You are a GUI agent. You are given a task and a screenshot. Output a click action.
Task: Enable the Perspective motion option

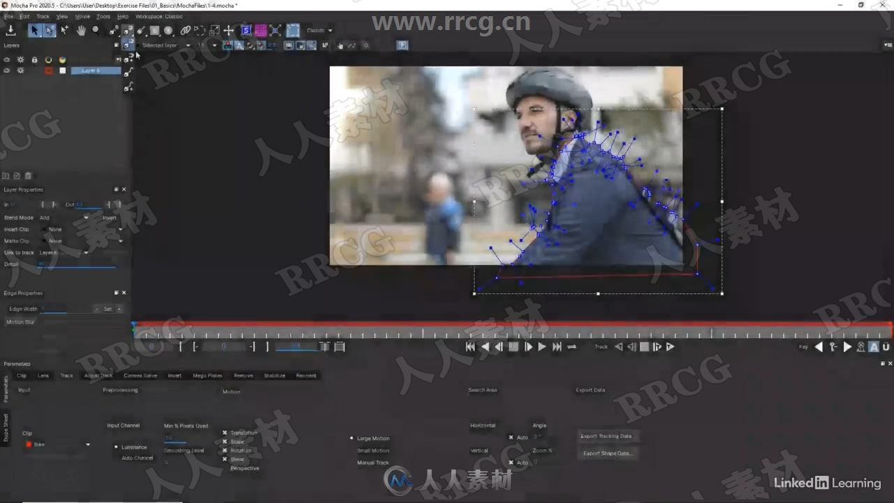pyautogui.click(x=244, y=468)
